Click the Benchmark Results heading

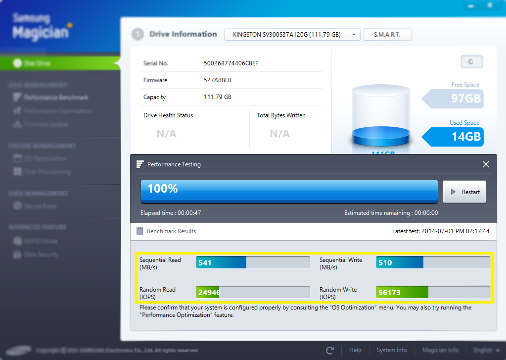(171, 231)
